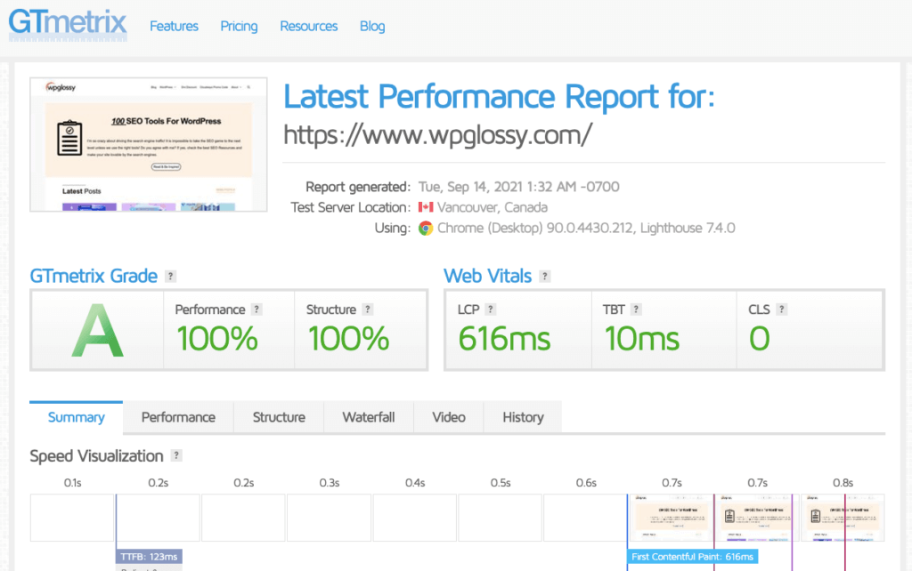The height and width of the screenshot is (571, 912).
Task: Select the Summary tab
Action: coord(77,417)
